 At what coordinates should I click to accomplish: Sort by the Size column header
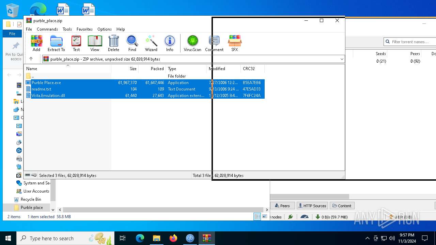coord(125,69)
